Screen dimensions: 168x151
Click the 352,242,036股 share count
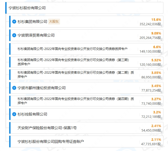[x=150, y=24]
